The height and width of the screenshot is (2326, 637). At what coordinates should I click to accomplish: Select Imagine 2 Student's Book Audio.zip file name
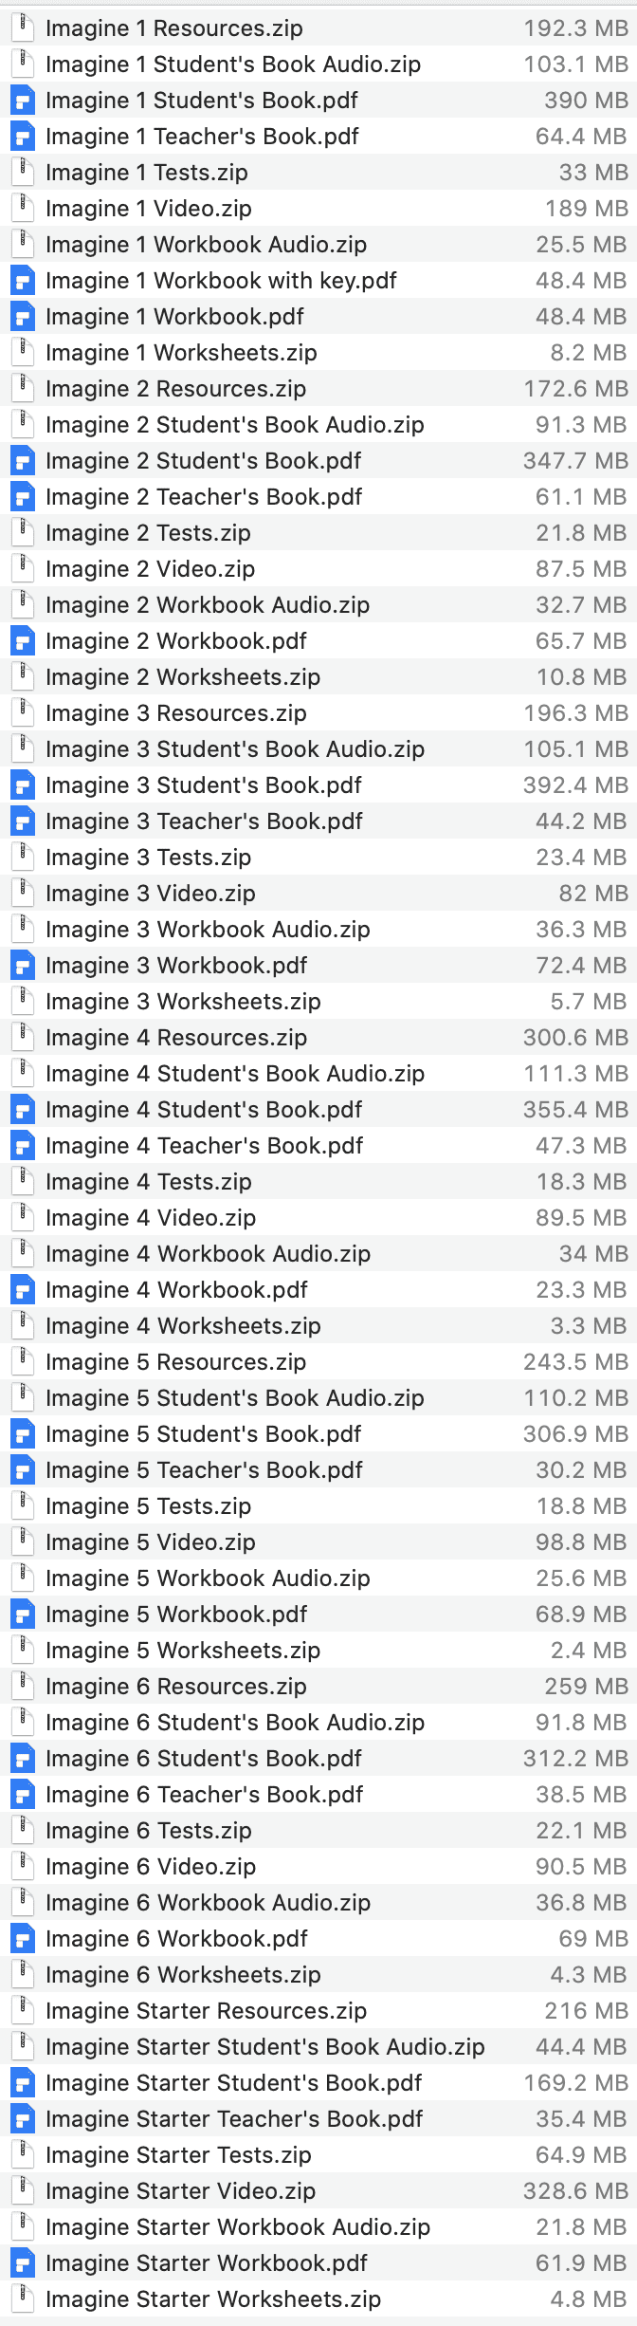[235, 425]
